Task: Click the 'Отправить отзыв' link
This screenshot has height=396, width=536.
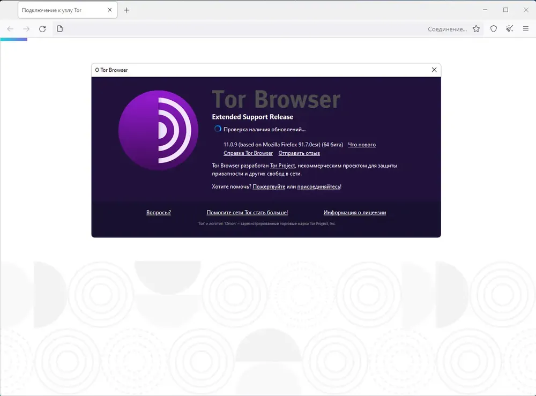Action: tap(299, 153)
